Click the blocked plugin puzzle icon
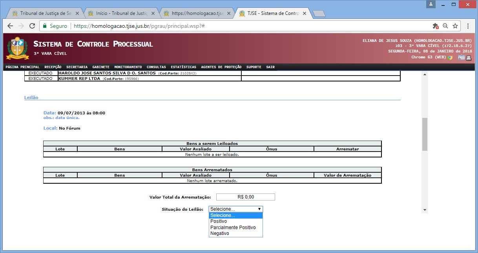Screen dimensions: 478x253 click(435, 26)
